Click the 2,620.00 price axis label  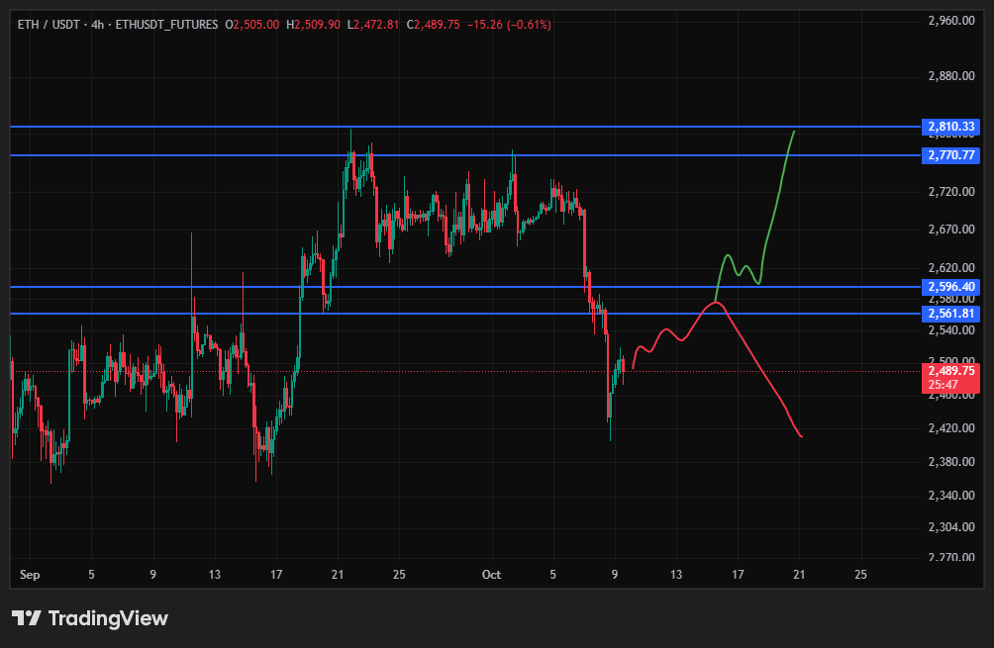pyautogui.click(x=951, y=268)
